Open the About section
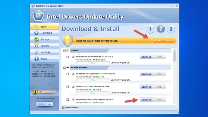This screenshot has width=208, height=117. (45, 59)
